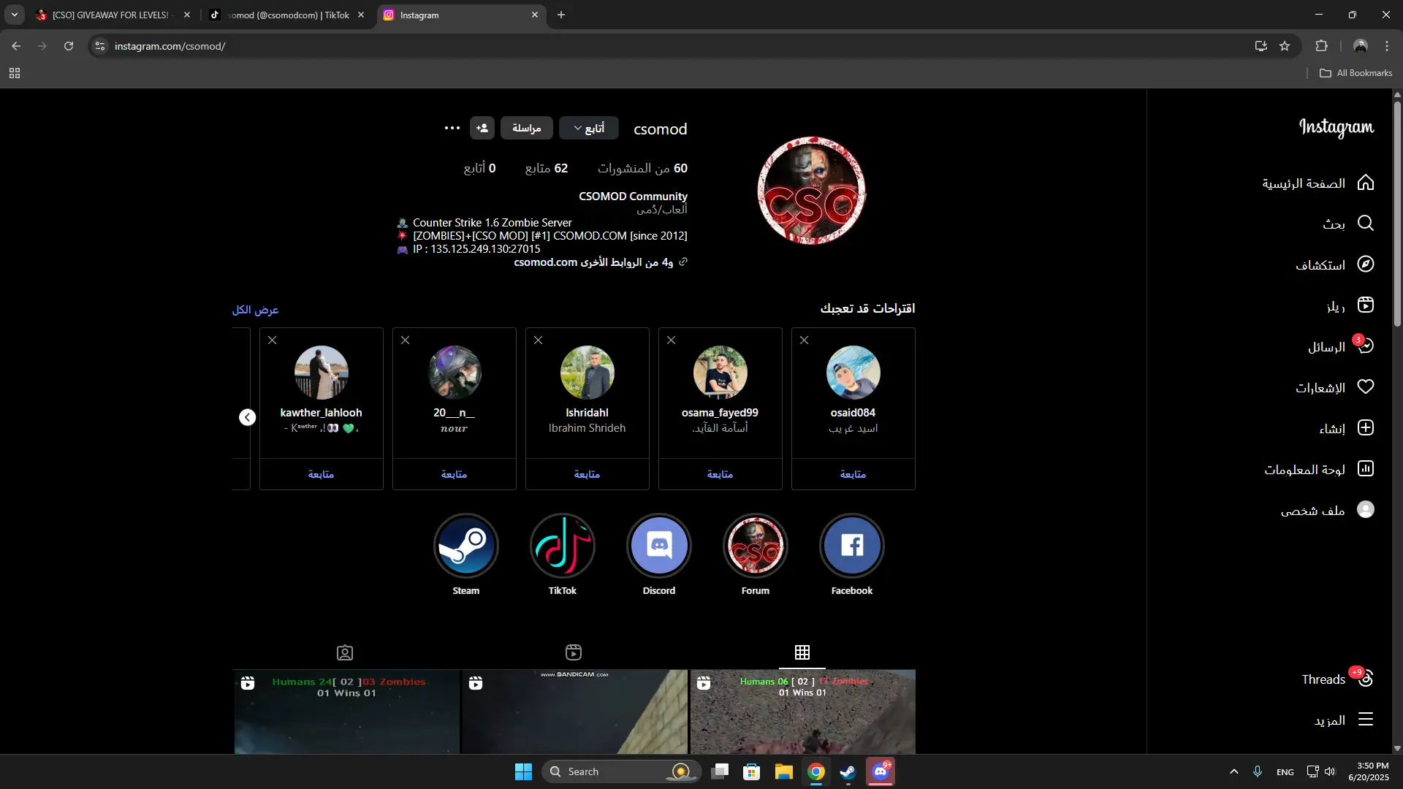Image resolution: width=1403 pixels, height=789 pixels.
Task: Open the Search magnifier in Instagram sidebar
Action: click(x=1365, y=224)
